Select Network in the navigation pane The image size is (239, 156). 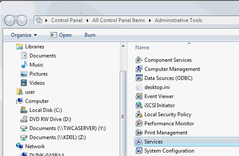pos(35,146)
